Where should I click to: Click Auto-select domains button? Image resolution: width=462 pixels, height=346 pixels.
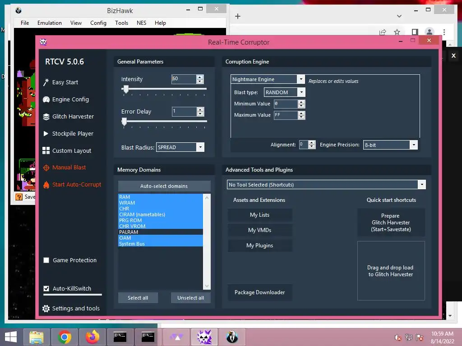pos(164,186)
